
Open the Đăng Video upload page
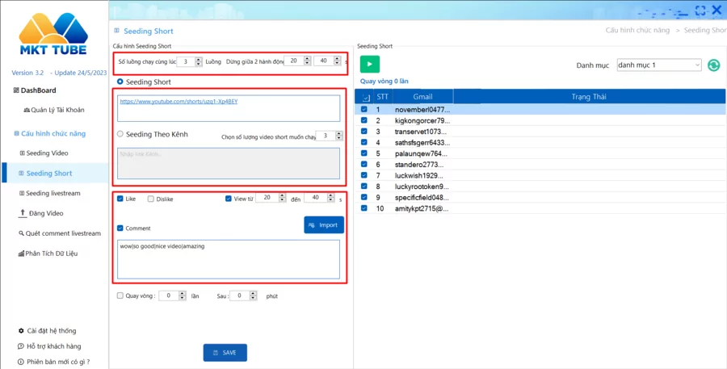click(41, 213)
